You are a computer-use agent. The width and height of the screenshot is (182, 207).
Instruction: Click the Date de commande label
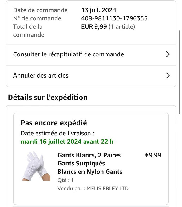coord(41,10)
